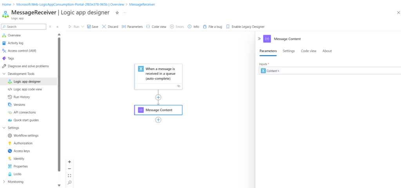Go to Home breadcrumb
Viewport: 401px width, 188px height.
(6, 5)
